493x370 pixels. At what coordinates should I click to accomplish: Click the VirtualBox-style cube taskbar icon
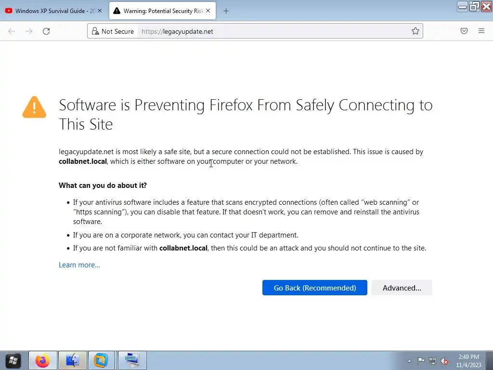point(101,360)
